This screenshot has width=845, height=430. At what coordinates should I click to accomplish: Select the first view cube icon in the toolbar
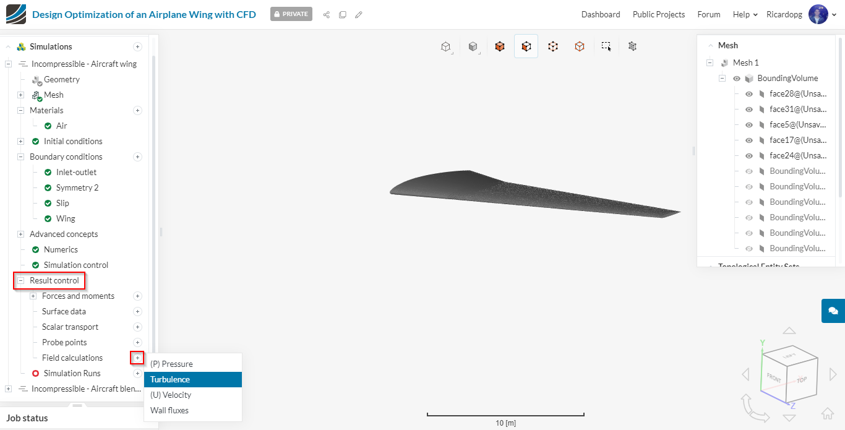[445, 46]
